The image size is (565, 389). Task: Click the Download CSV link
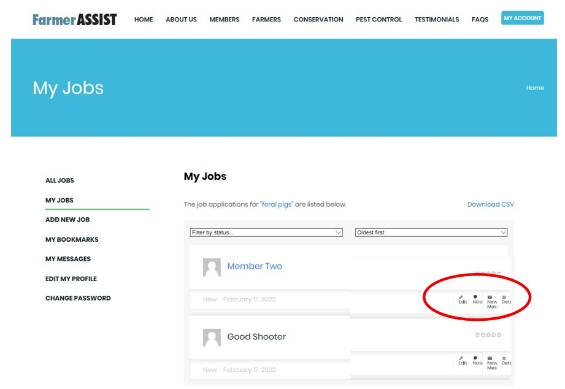pos(490,204)
